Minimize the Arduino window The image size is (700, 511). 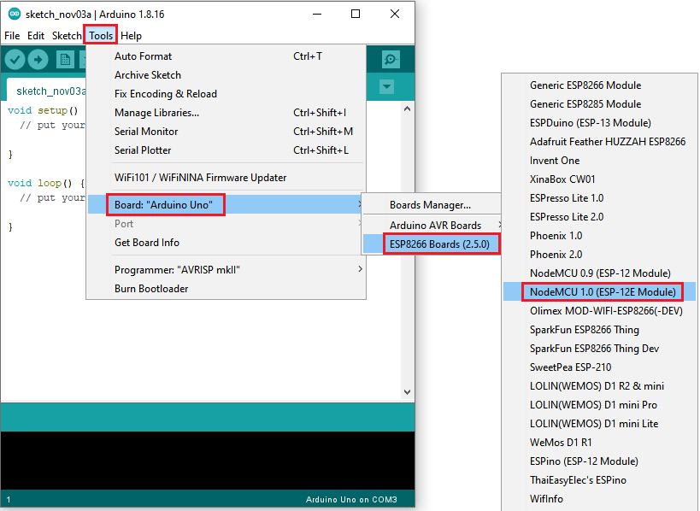(317, 15)
